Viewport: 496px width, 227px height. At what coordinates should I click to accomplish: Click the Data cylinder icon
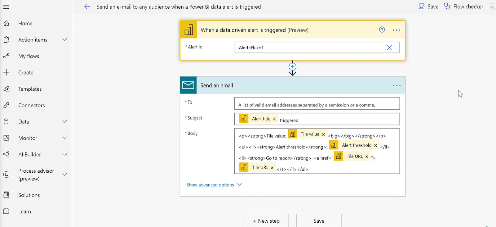[x=6, y=122]
